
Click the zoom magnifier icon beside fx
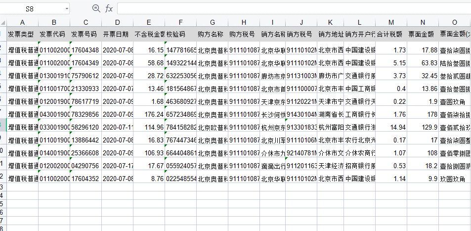pos(96,8)
